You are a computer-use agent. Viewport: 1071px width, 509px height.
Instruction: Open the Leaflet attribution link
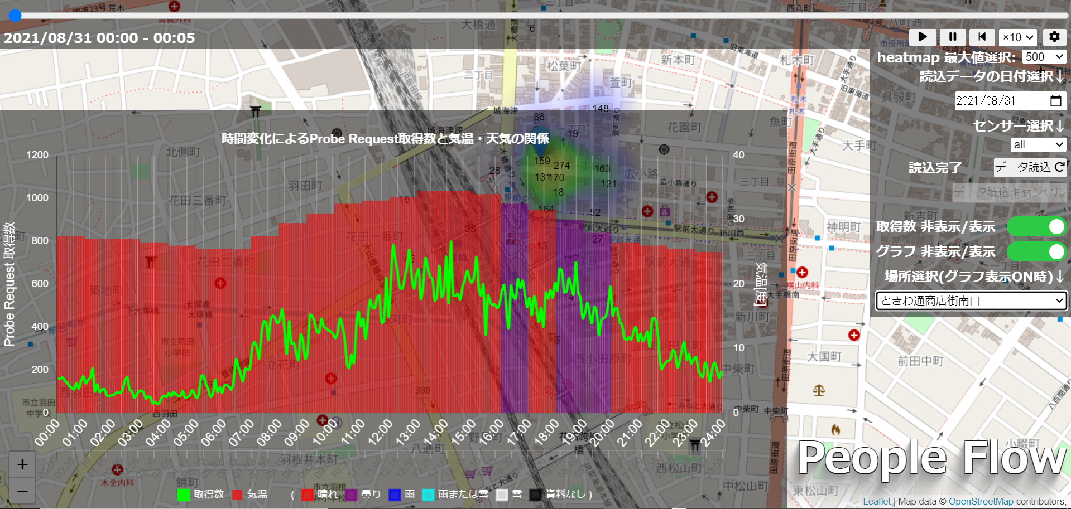876,501
